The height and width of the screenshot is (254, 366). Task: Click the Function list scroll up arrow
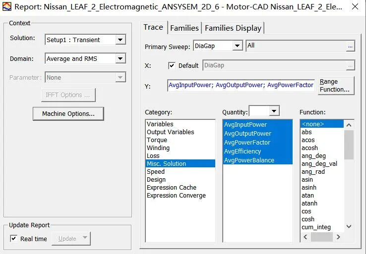click(349, 125)
